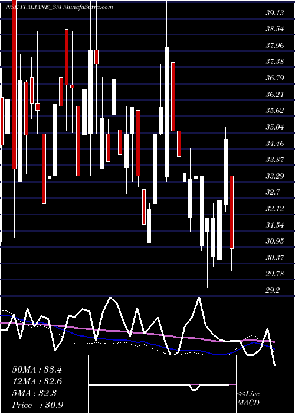This screenshot has width=295, height=414.
Task: Select the 33.87 price axis label
Action: coord(275,160)
